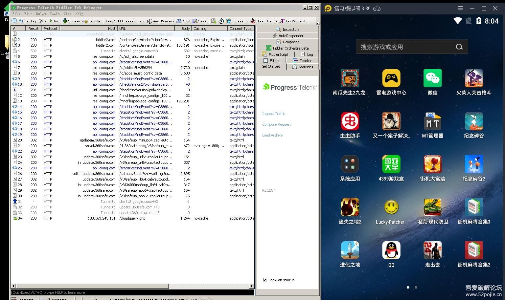Open the 微信 (WeChat) app icon
This screenshot has height=300, width=505.
pos(432,78)
